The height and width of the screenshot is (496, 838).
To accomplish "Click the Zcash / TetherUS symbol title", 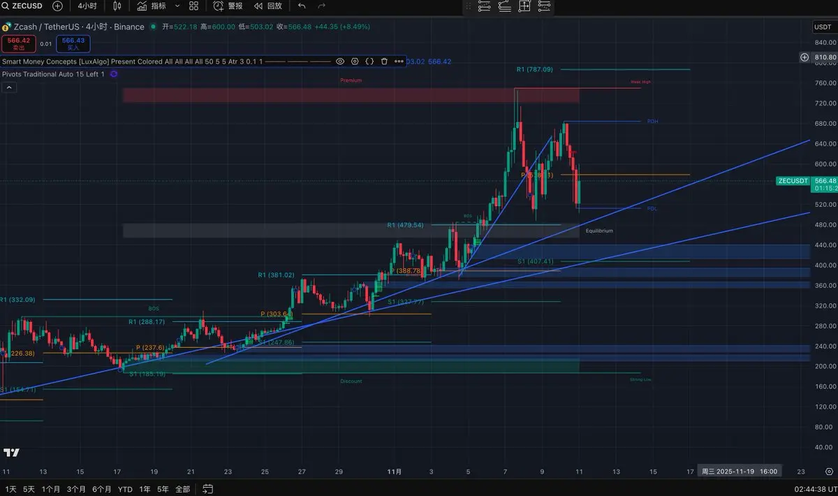I will [78, 27].
